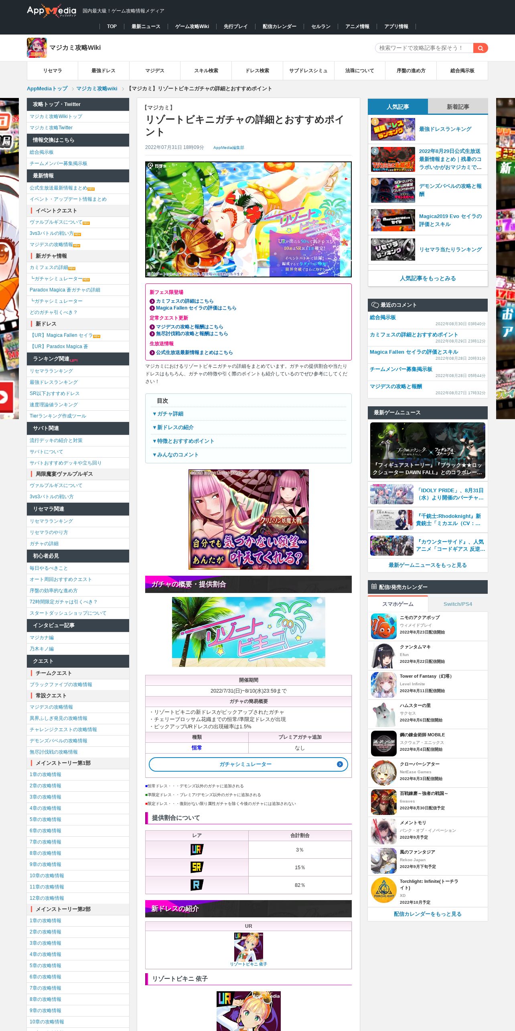Open サブドレスシミュ nav item

[308, 71]
